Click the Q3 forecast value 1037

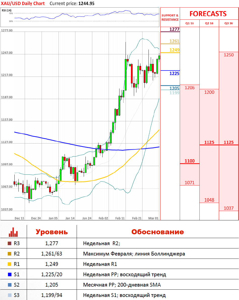229,208
